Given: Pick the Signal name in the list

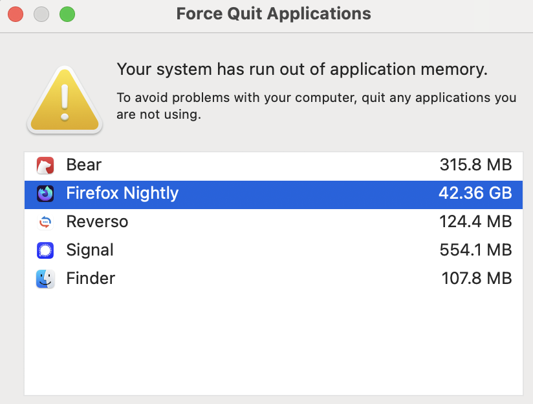Looking at the screenshot, I should tap(90, 250).
